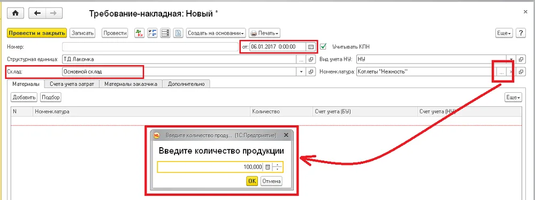Click the help question mark button
The height and width of the screenshot is (200, 535).
[521, 33]
